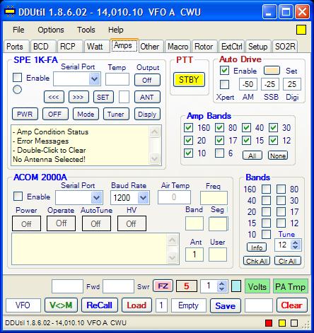The width and height of the screenshot is (314, 333).
Task: Click the Chk All bands button
Action: pyautogui.click(x=257, y=261)
